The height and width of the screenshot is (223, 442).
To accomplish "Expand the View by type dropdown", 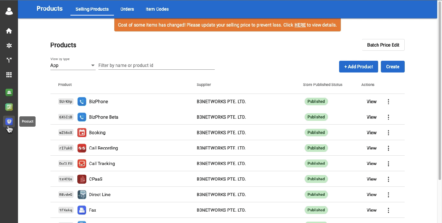I will coord(73,65).
